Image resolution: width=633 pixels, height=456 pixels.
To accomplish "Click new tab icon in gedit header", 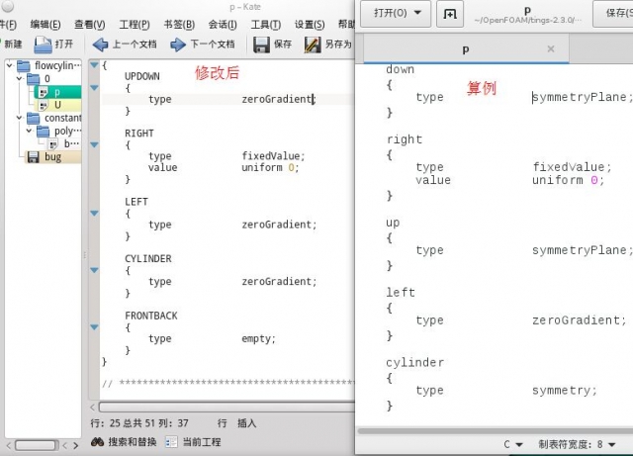I will pyautogui.click(x=450, y=14).
